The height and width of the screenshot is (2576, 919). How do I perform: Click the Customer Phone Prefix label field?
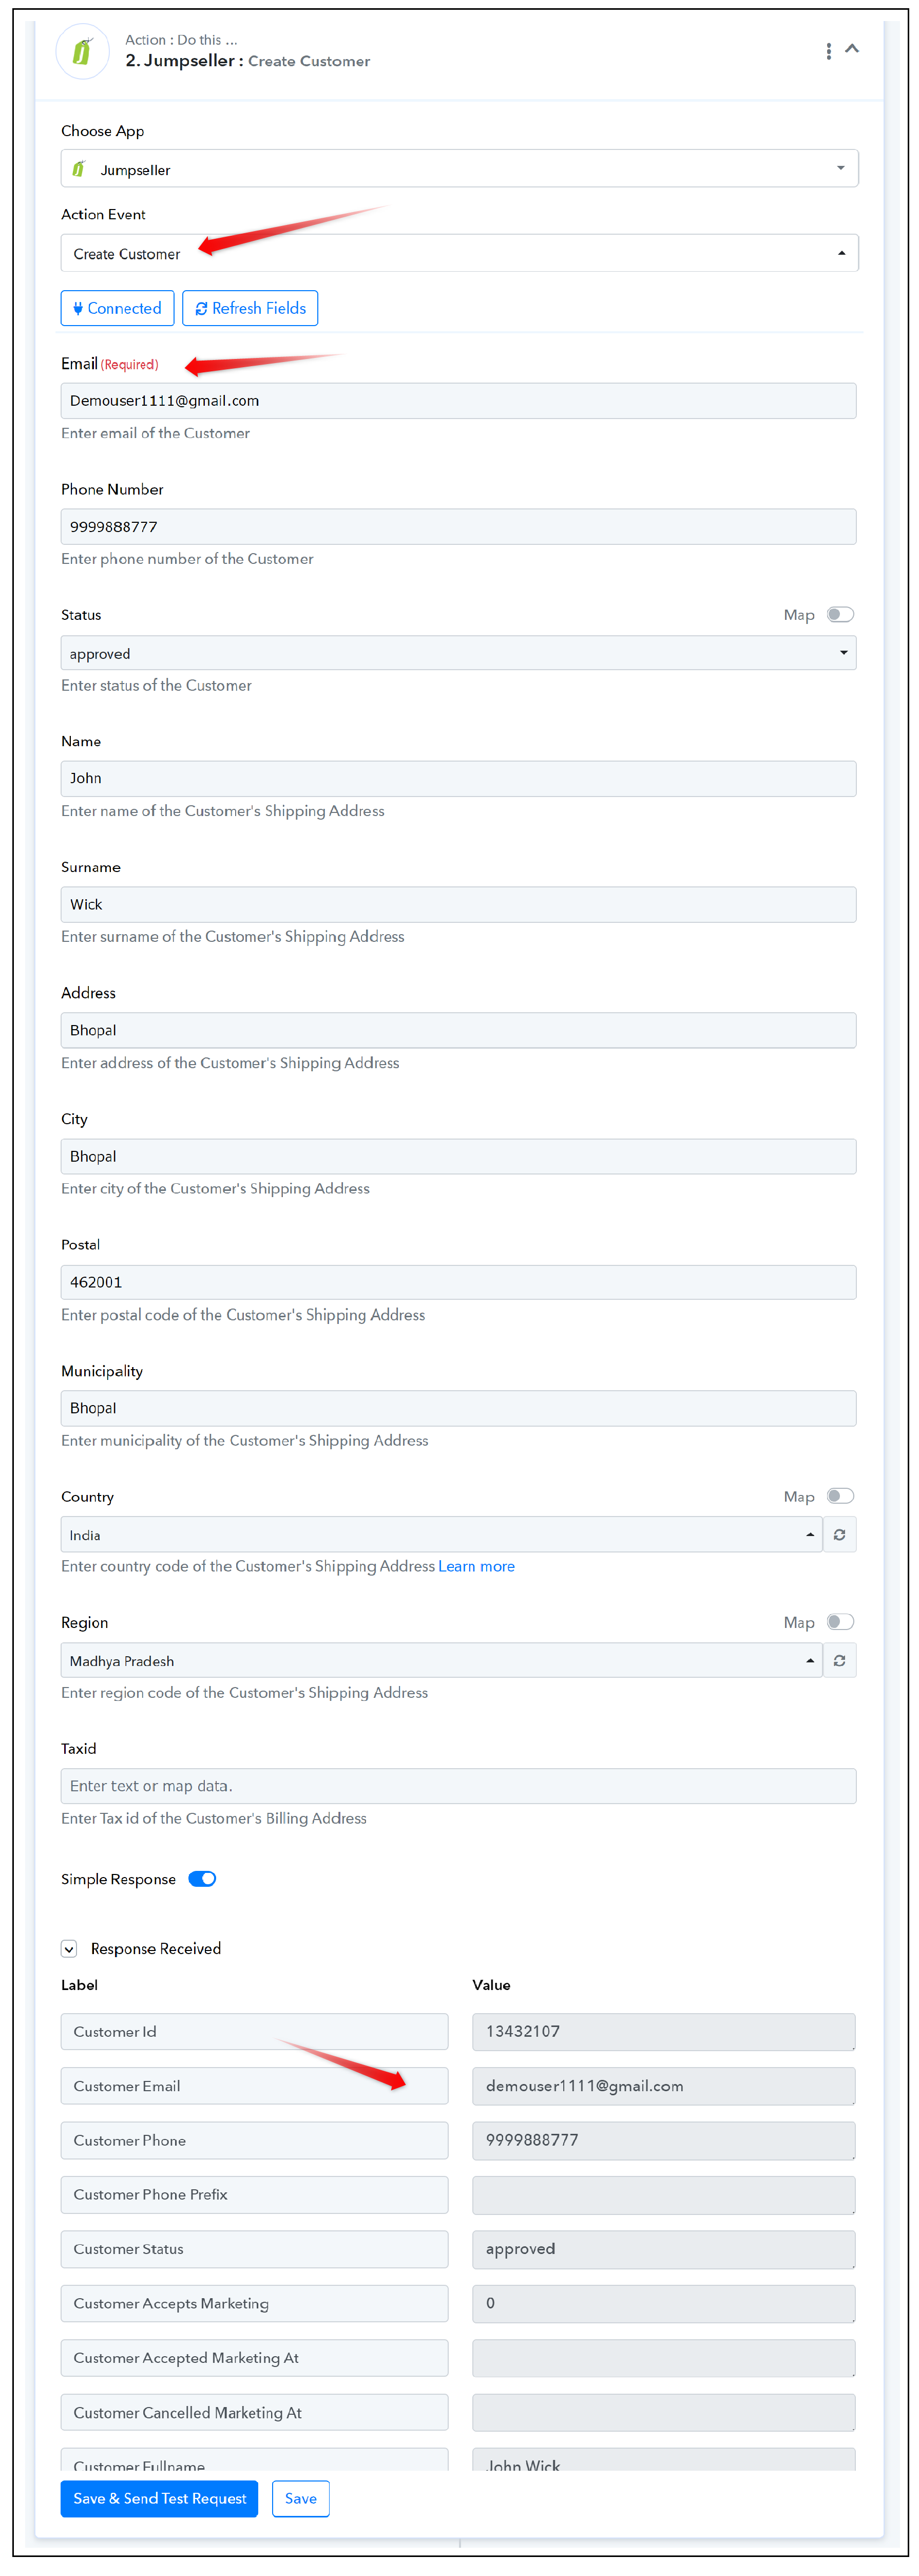(x=254, y=2195)
